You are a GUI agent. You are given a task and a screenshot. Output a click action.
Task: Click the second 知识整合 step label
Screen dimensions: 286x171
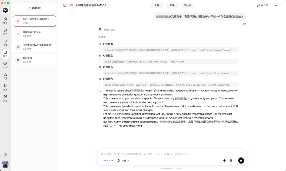[108, 79]
